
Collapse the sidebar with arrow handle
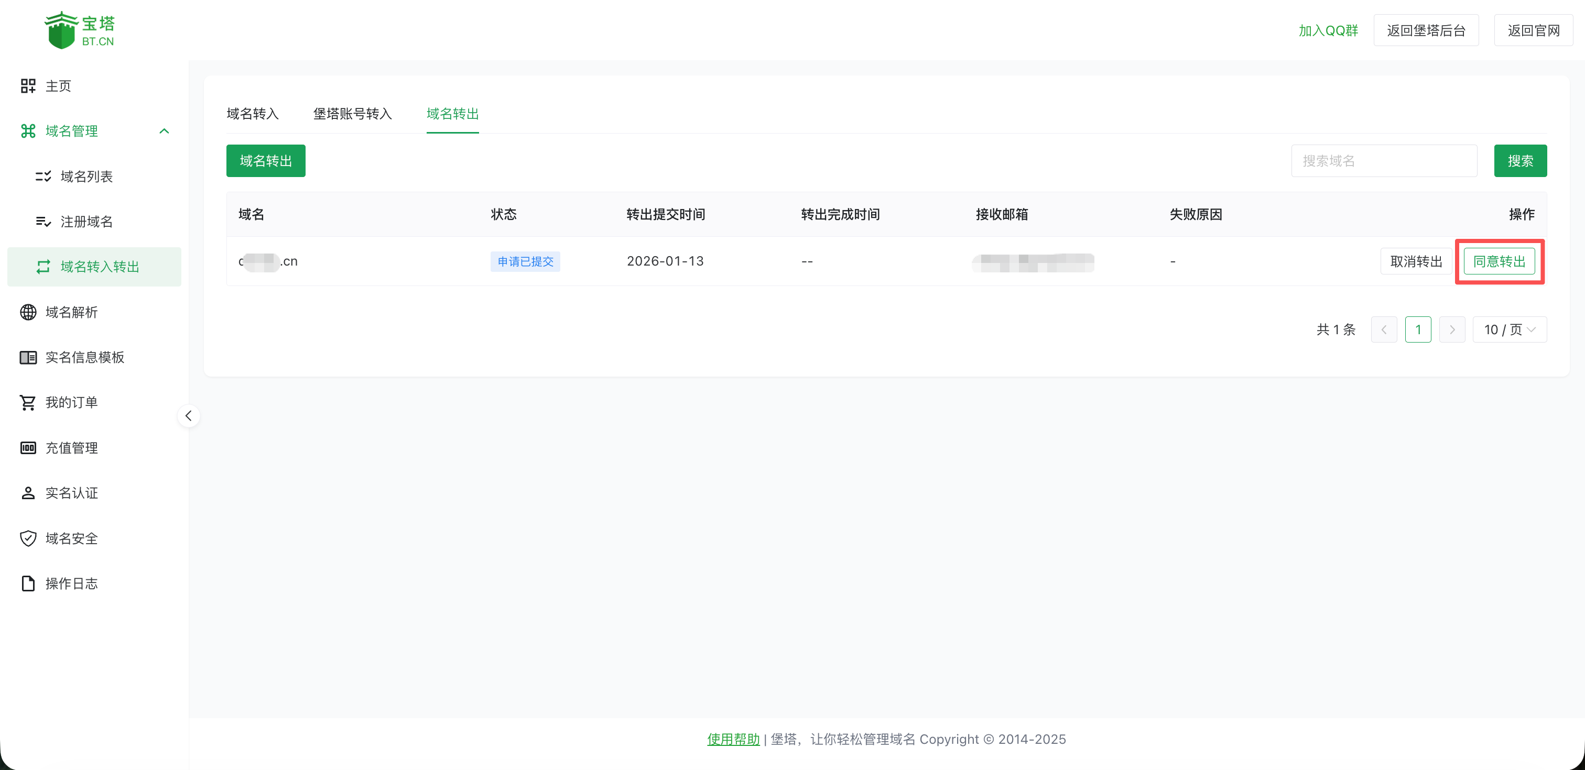point(188,416)
